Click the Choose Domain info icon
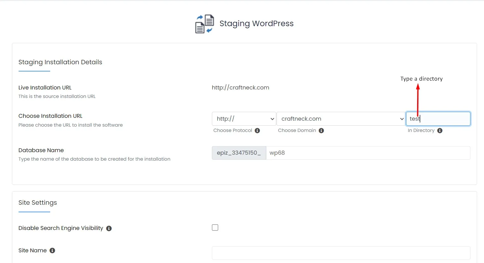484x263 pixels. (321, 131)
